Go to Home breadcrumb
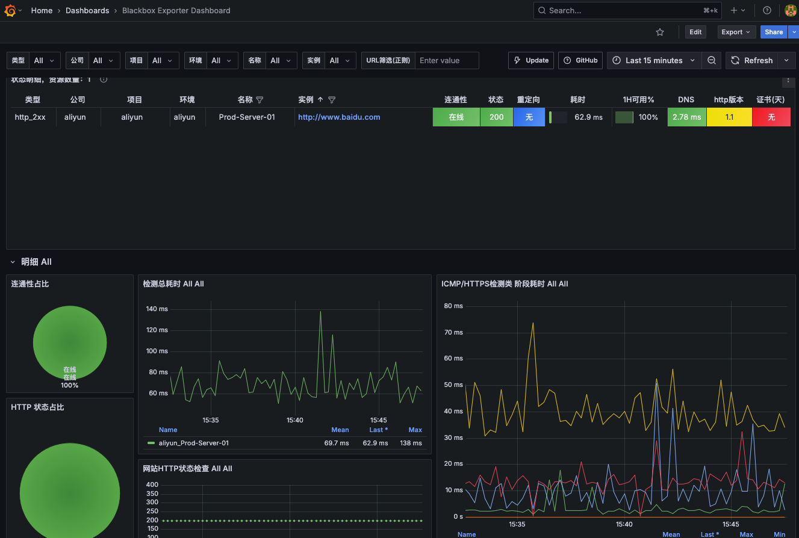This screenshot has height=538, width=799. (x=42, y=10)
